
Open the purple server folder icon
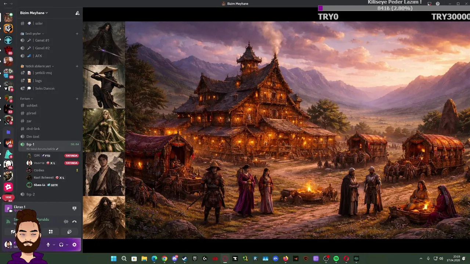(x=8, y=132)
